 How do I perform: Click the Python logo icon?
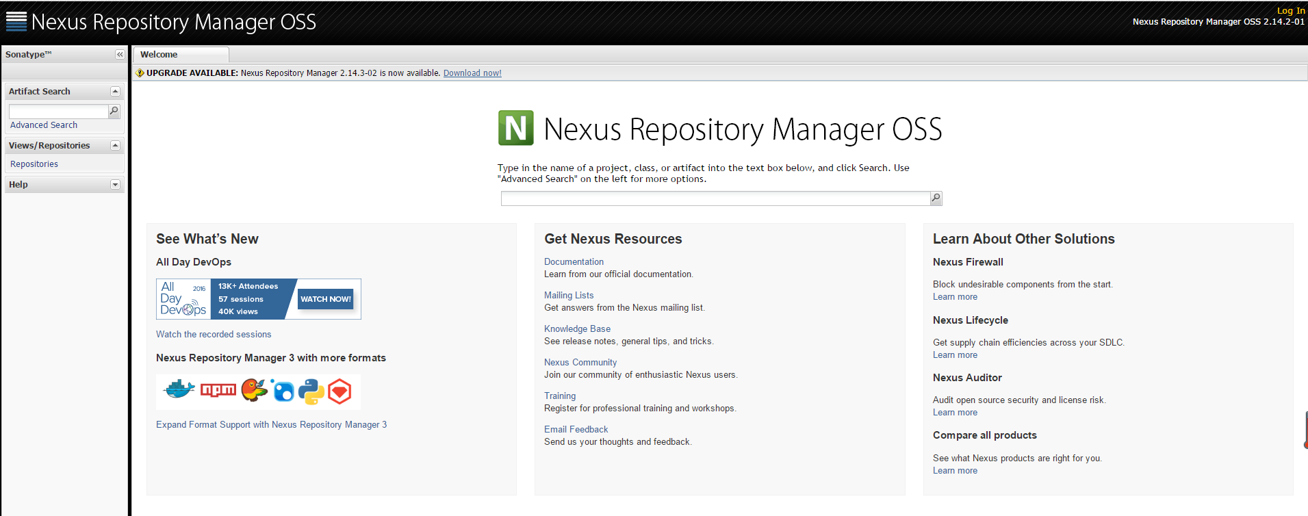311,391
